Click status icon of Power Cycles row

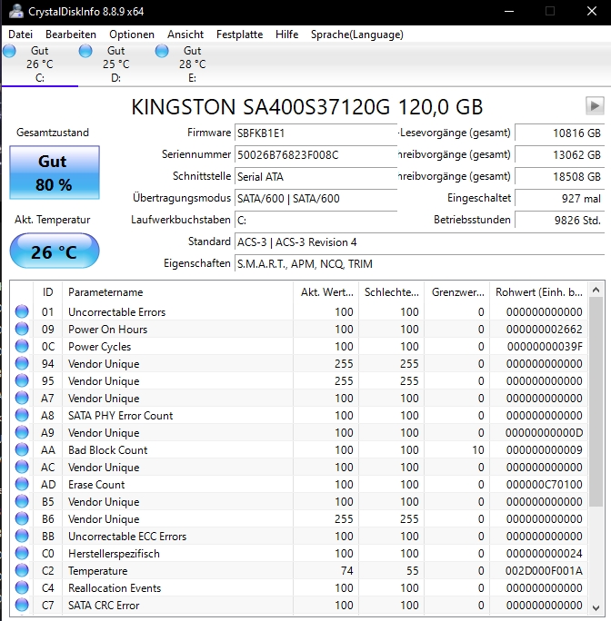(x=22, y=346)
